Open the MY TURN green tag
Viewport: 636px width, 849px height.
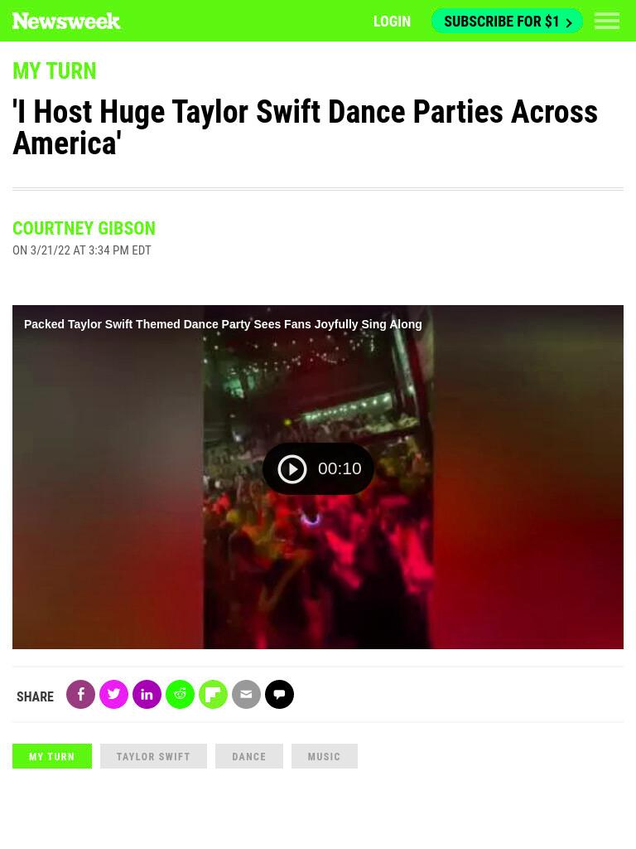click(52, 756)
